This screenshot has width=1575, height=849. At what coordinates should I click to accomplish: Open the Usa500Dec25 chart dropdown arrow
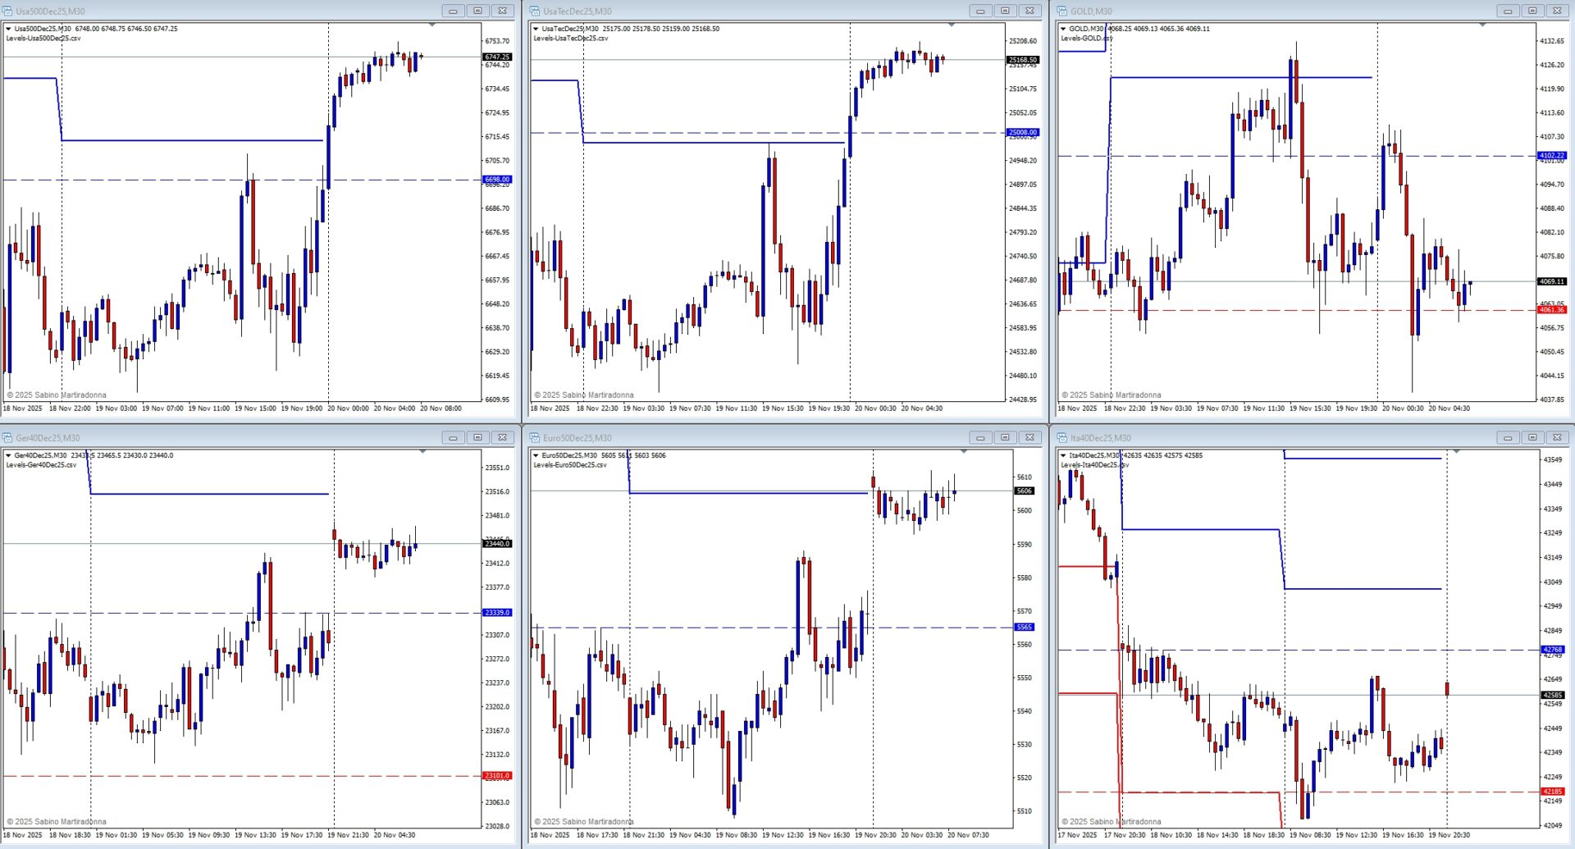click(8, 29)
